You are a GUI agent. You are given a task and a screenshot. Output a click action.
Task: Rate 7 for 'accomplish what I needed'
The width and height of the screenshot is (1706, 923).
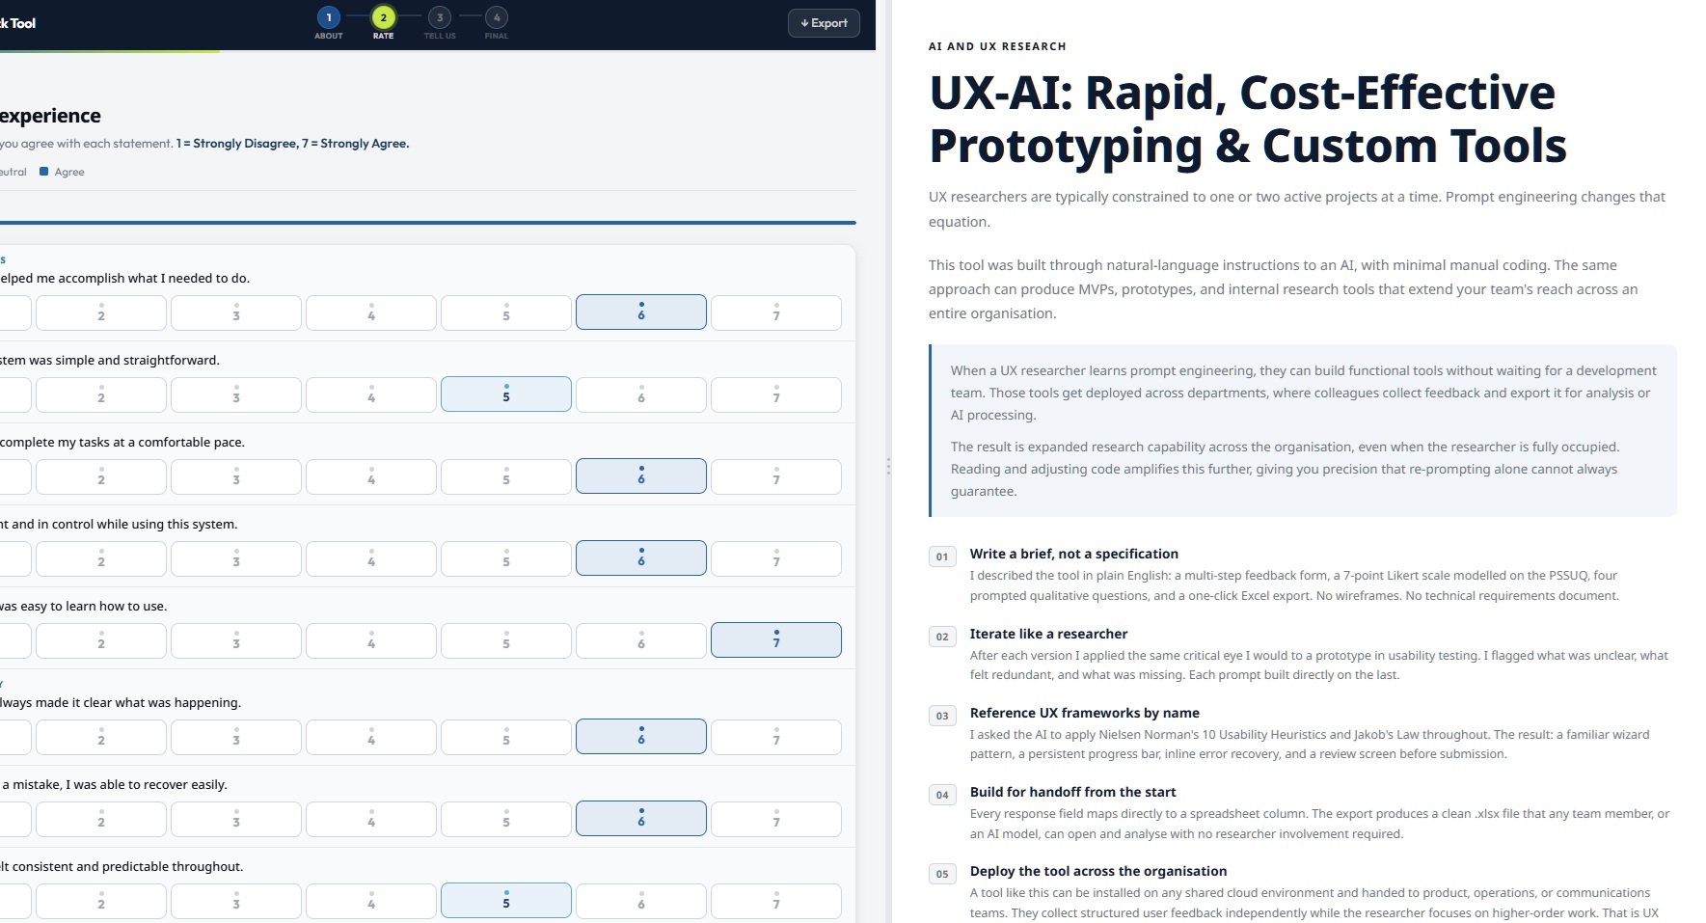[x=775, y=312]
